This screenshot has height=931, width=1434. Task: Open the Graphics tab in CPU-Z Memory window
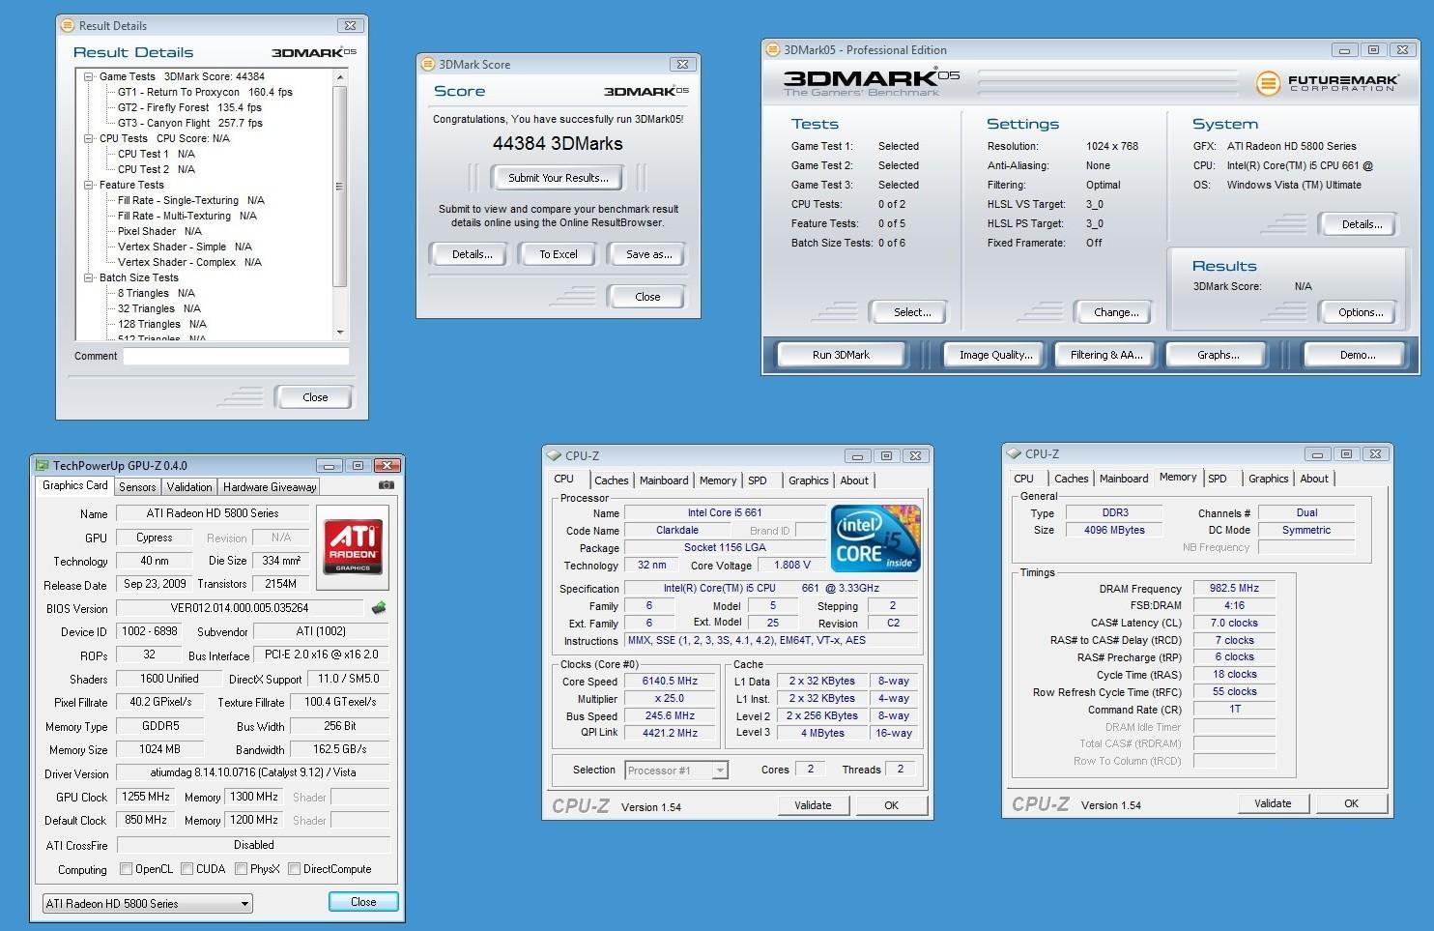(1268, 479)
